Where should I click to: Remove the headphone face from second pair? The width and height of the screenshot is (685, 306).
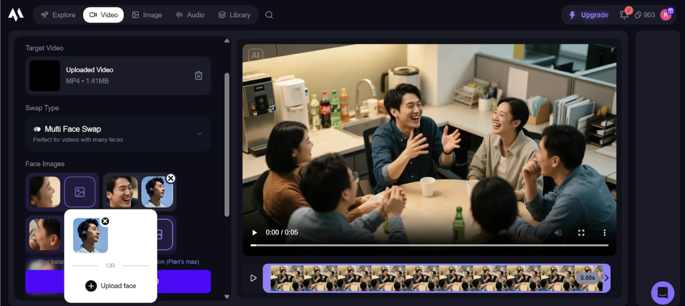[x=171, y=178]
